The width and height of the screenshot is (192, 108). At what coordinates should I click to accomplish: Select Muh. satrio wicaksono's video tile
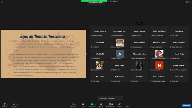click(139, 54)
